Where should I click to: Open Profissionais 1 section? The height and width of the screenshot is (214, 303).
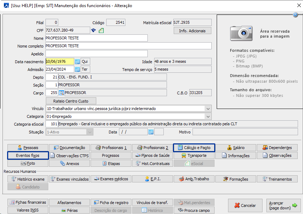pyautogui.click(x=111, y=148)
